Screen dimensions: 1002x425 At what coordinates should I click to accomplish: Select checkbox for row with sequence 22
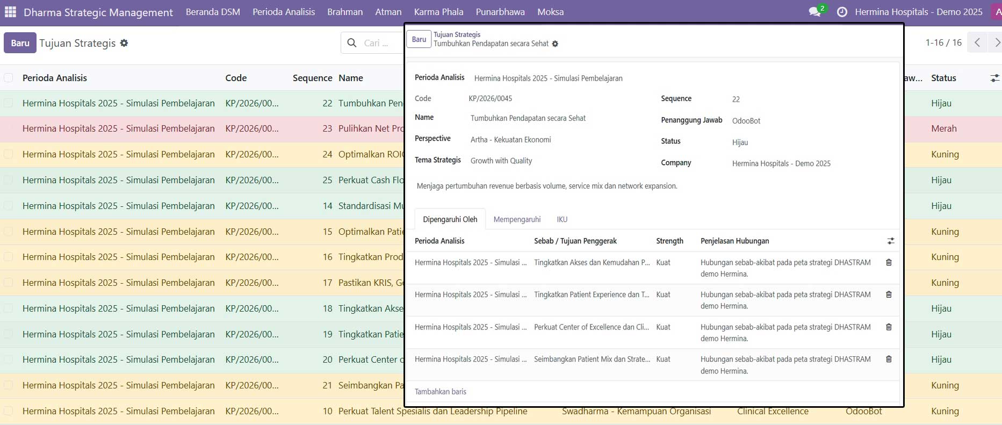point(9,103)
